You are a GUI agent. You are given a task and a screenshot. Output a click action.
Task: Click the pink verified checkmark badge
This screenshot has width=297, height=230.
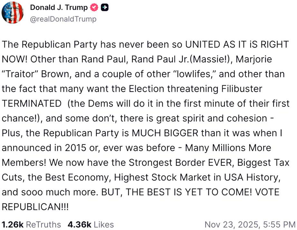[94, 8]
